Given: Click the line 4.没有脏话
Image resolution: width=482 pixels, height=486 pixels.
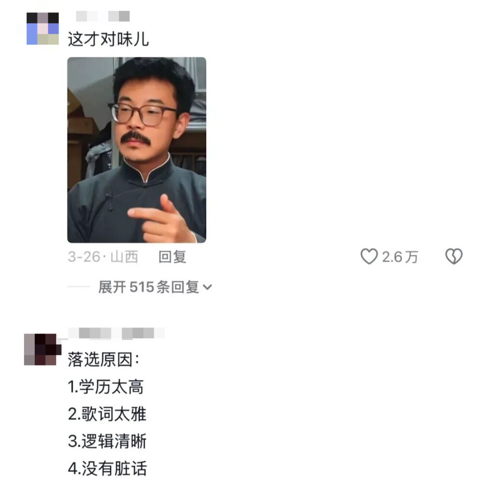Looking at the screenshot, I should click(107, 468).
